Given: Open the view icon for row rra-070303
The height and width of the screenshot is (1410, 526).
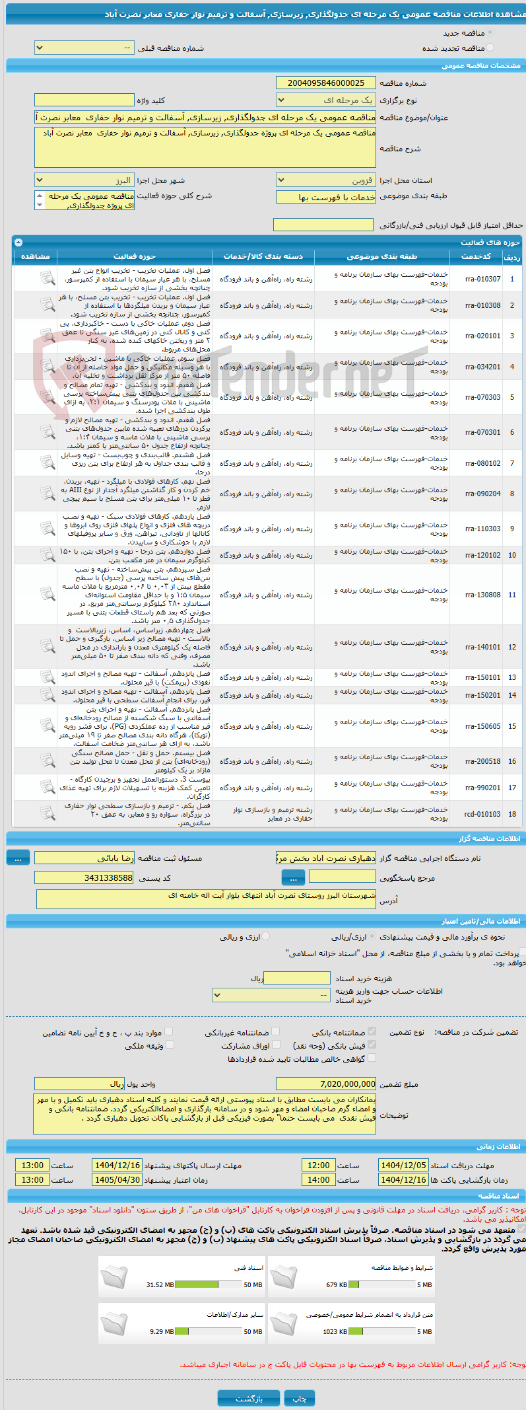Looking at the screenshot, I should click(x=48, y=397).
